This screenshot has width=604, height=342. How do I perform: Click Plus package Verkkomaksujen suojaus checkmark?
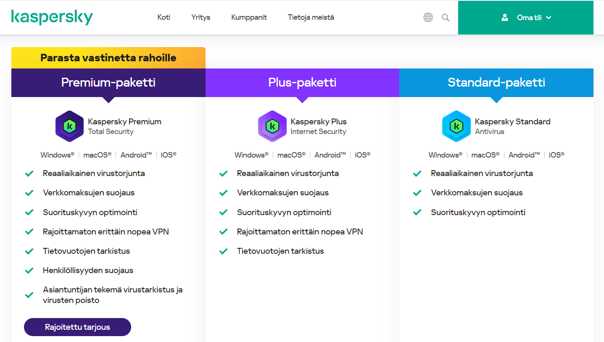point(223,193)
